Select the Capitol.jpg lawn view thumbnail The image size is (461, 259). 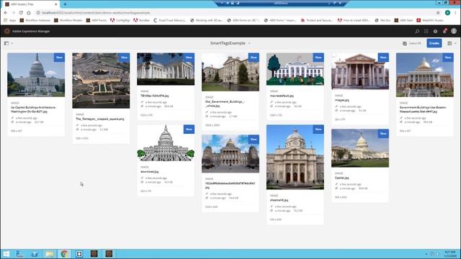click(x=360, y=148)
